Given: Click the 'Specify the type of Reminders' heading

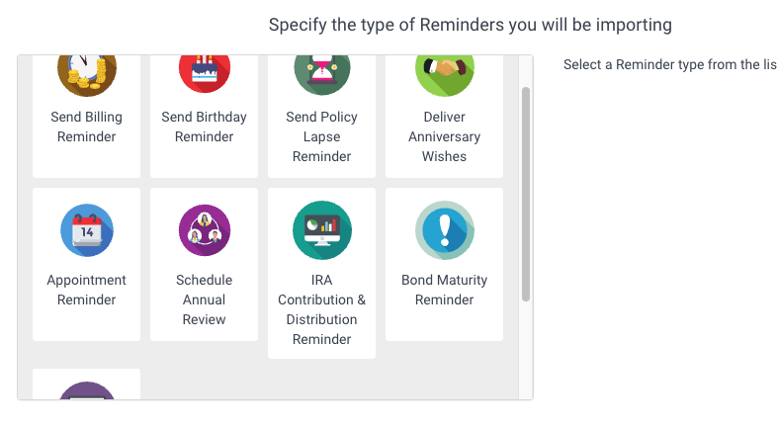Looking at the screenshot, I should [x=471, y=25].
